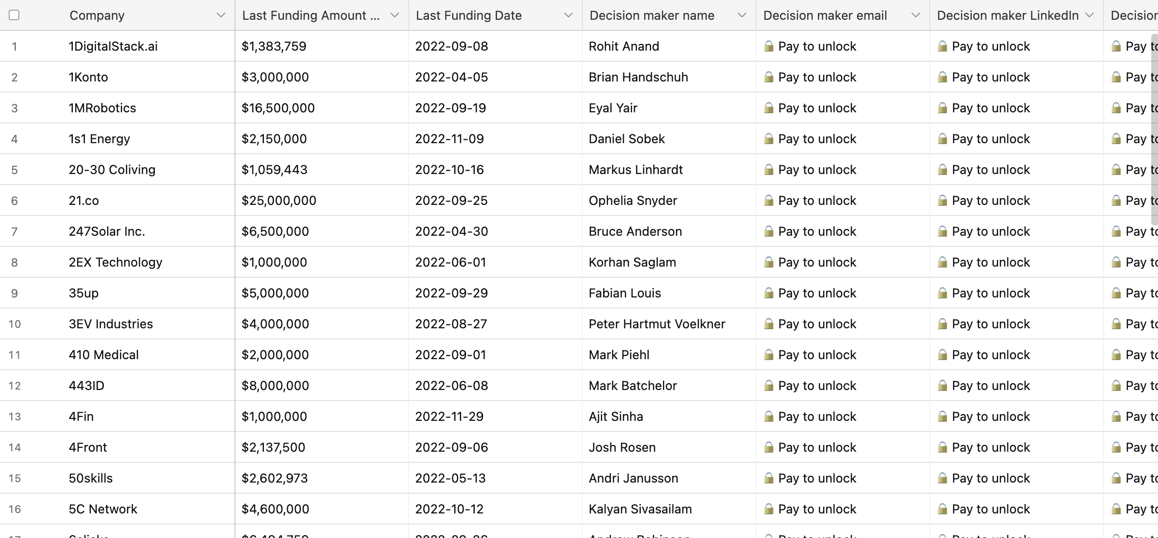Click the lock icon in 1MRobotics email cell
1158x538 pixels.
[x=769, y=108]
